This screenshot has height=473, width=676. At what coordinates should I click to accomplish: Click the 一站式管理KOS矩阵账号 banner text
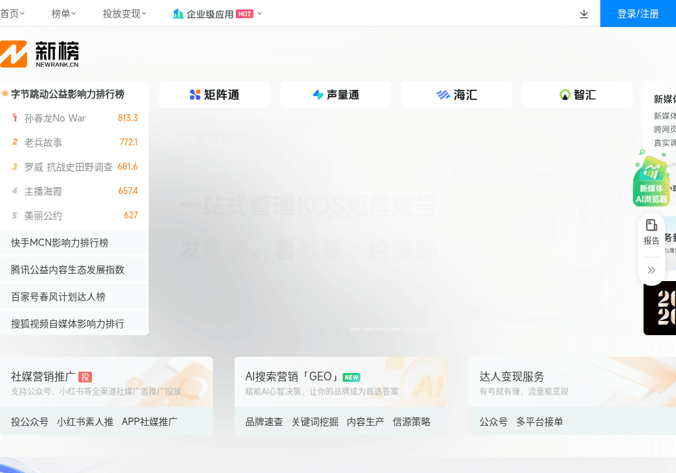[309, 206]
